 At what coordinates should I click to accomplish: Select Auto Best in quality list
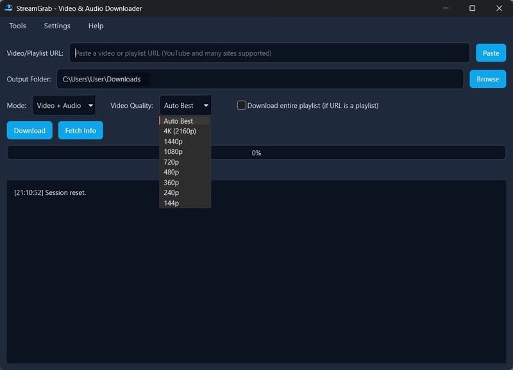click(x=185, y=121)
